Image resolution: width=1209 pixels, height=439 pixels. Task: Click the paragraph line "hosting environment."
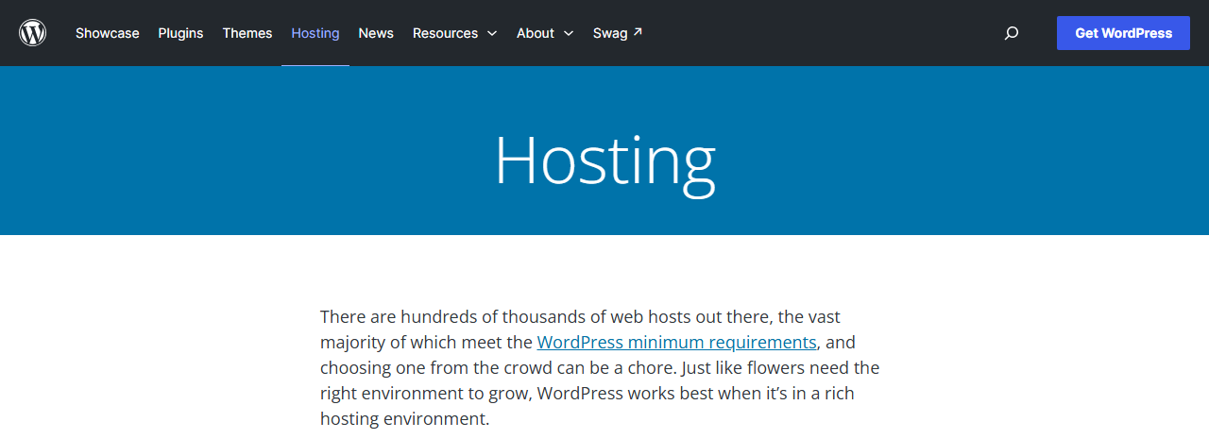coord(405,418)
